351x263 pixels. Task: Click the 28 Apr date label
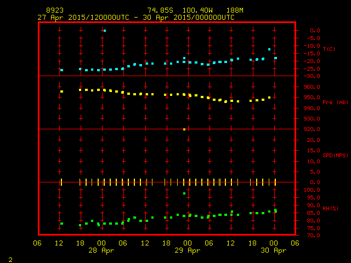(x=101, y=250)
